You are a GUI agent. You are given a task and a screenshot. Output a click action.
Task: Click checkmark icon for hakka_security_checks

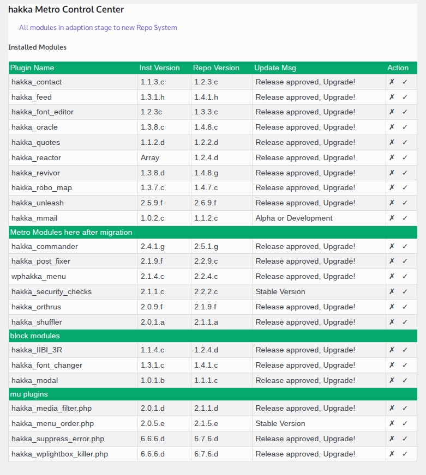coord(405,291)
